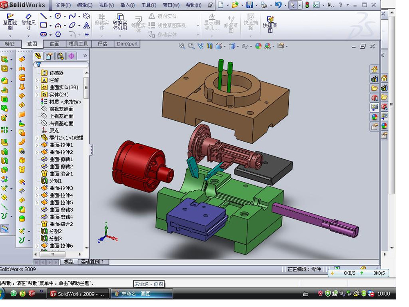
Task: Click the 快速草图 rapid sketch button
Action: click(270, 25)
